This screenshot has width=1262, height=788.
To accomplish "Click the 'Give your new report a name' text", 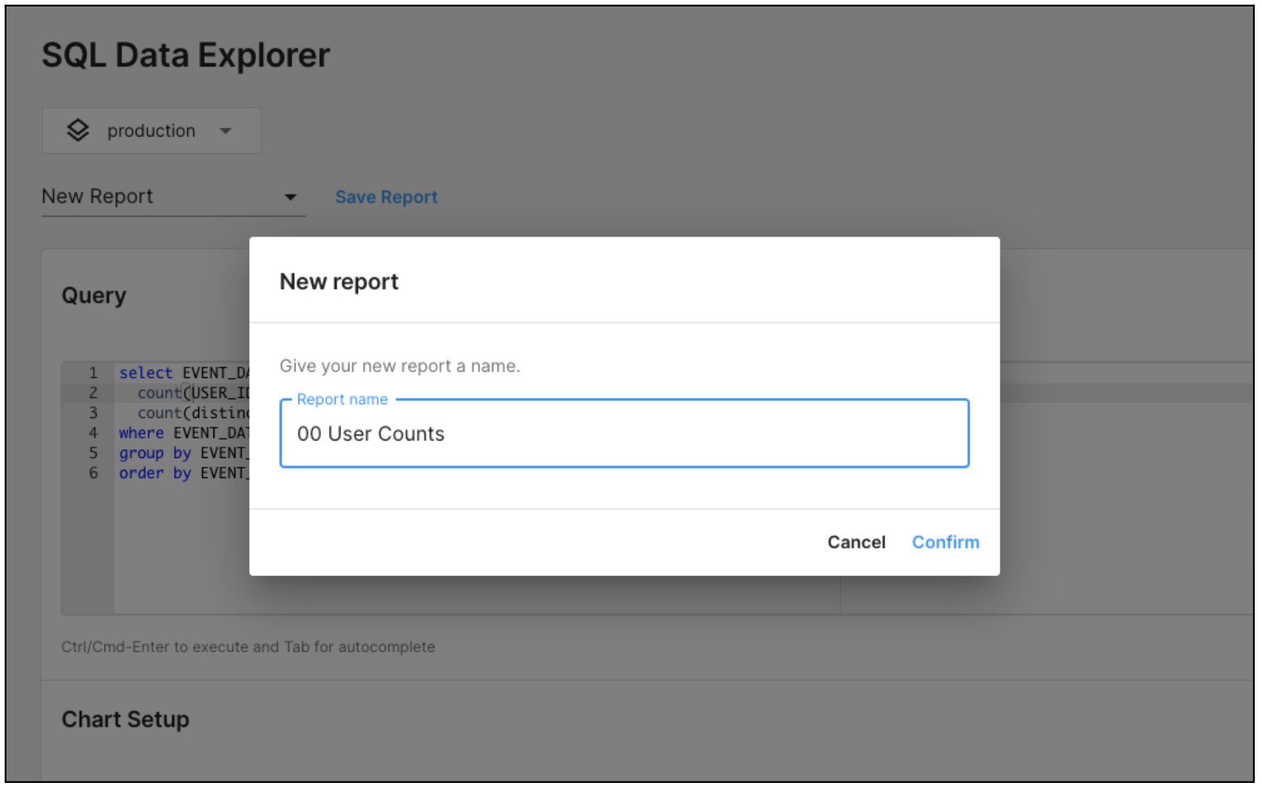I will [400, 366].
